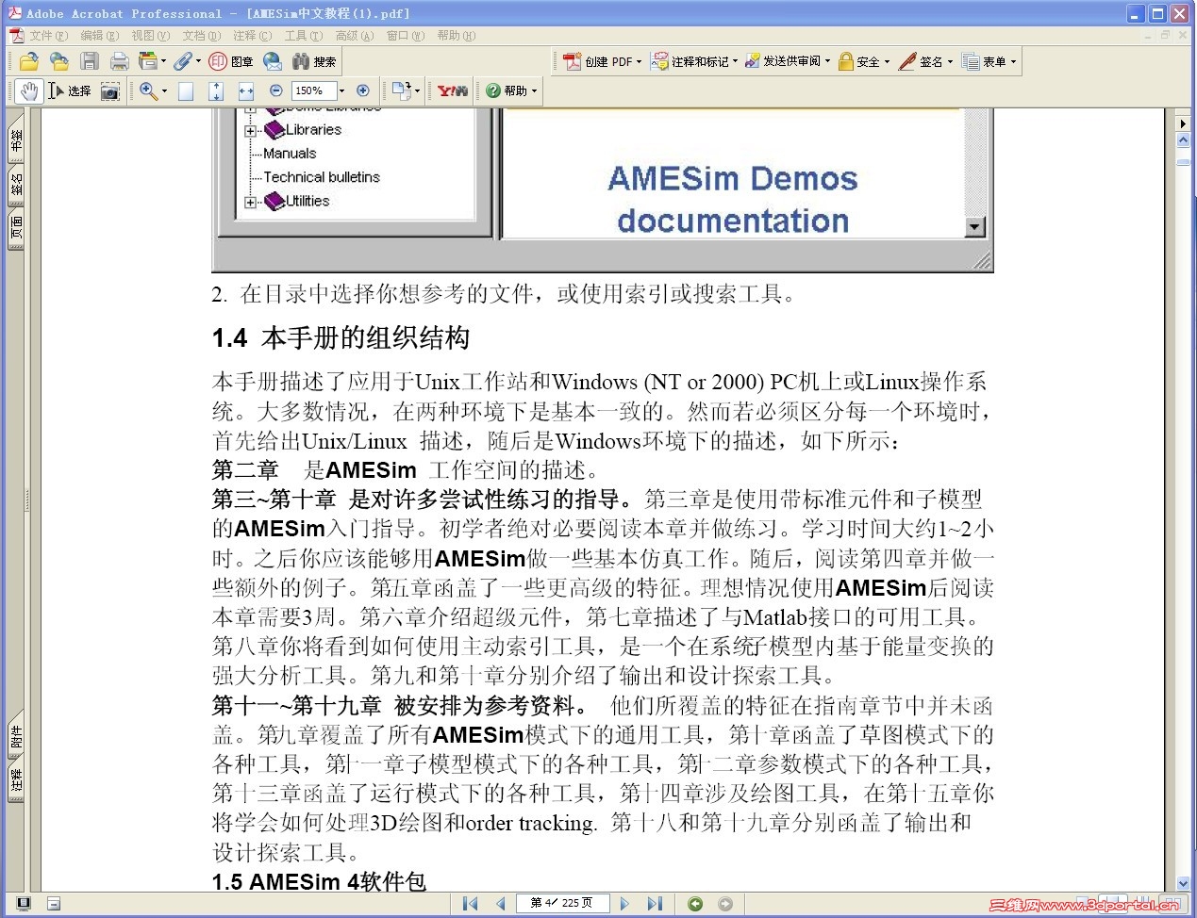
Task: Activate the 选择 text select tool
Action: [70, 90]
